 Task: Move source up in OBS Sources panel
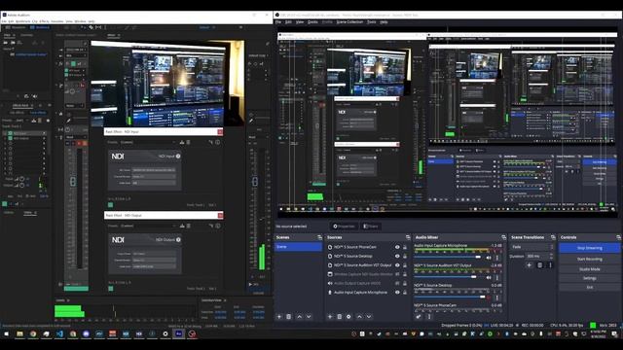(359, 317)
